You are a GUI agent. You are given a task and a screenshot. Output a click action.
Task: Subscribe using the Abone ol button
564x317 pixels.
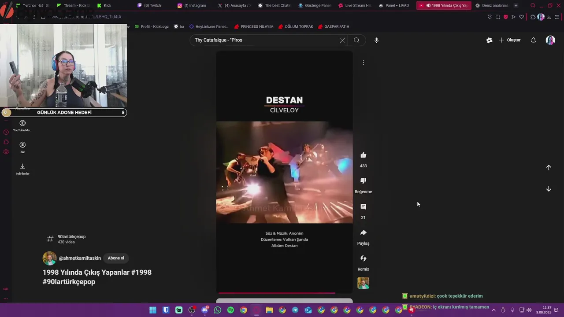click(116, 258)
